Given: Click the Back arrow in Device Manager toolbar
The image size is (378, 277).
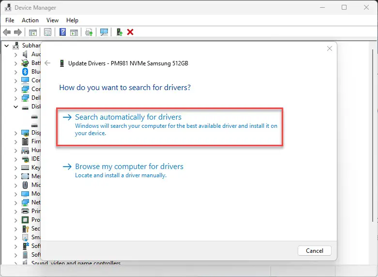Looking at the screenshot, I should click(7, 32).
